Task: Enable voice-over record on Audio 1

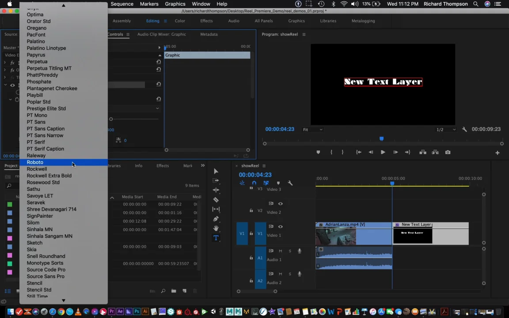Action: 299,251
